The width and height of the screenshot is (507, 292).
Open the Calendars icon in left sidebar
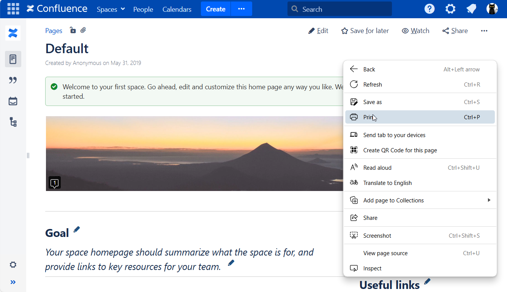[13, 101]
